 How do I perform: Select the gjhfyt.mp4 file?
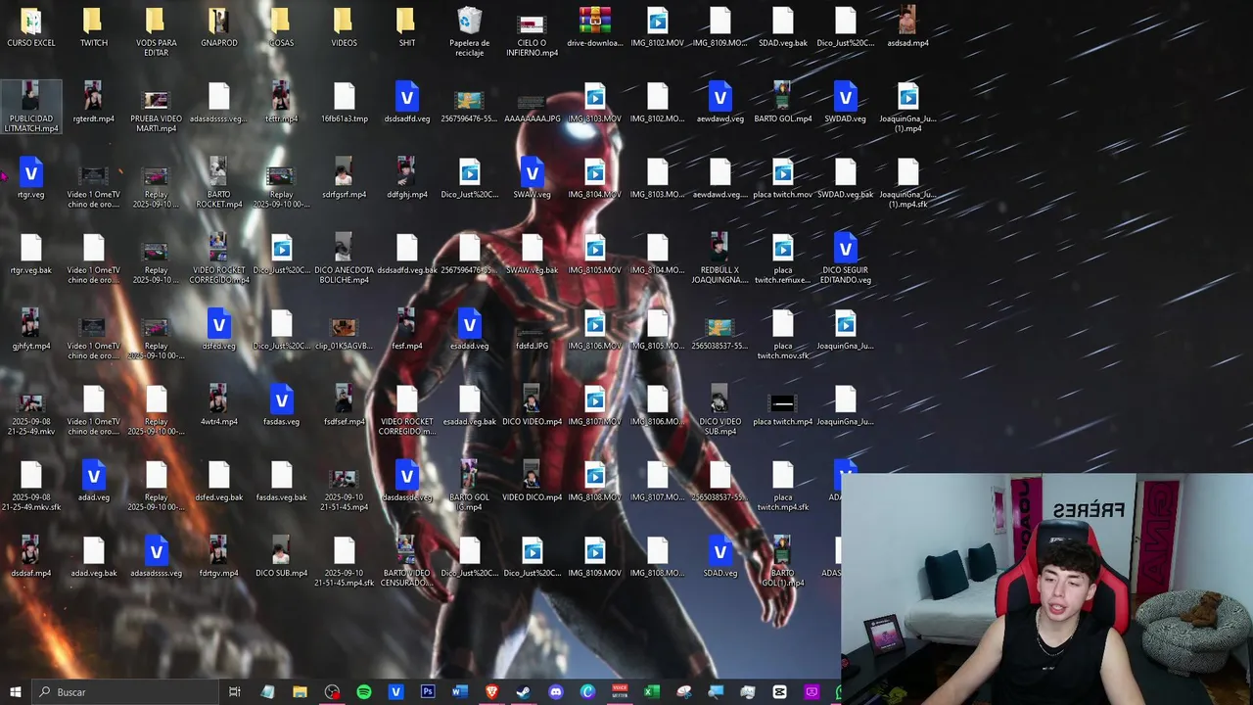point(31,330)
